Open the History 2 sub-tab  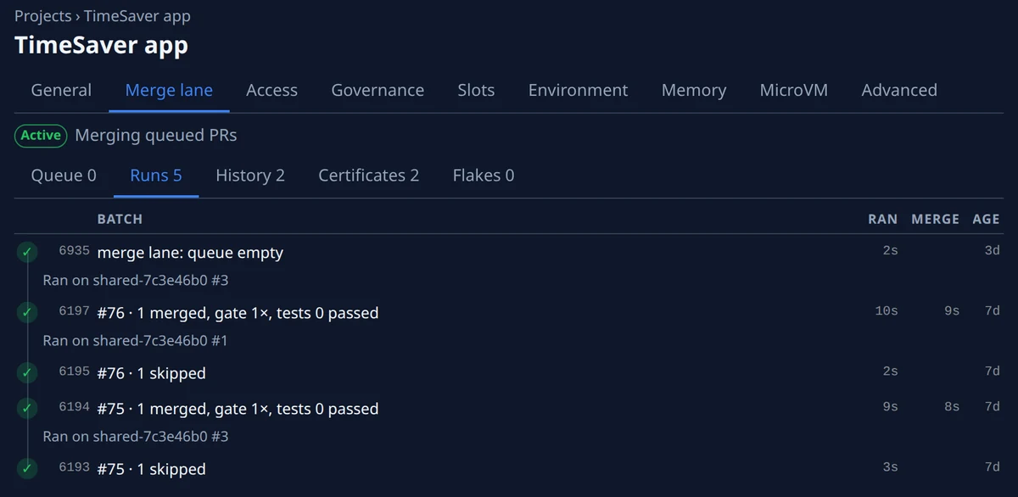pyautogui.click(x=250, y=176)
